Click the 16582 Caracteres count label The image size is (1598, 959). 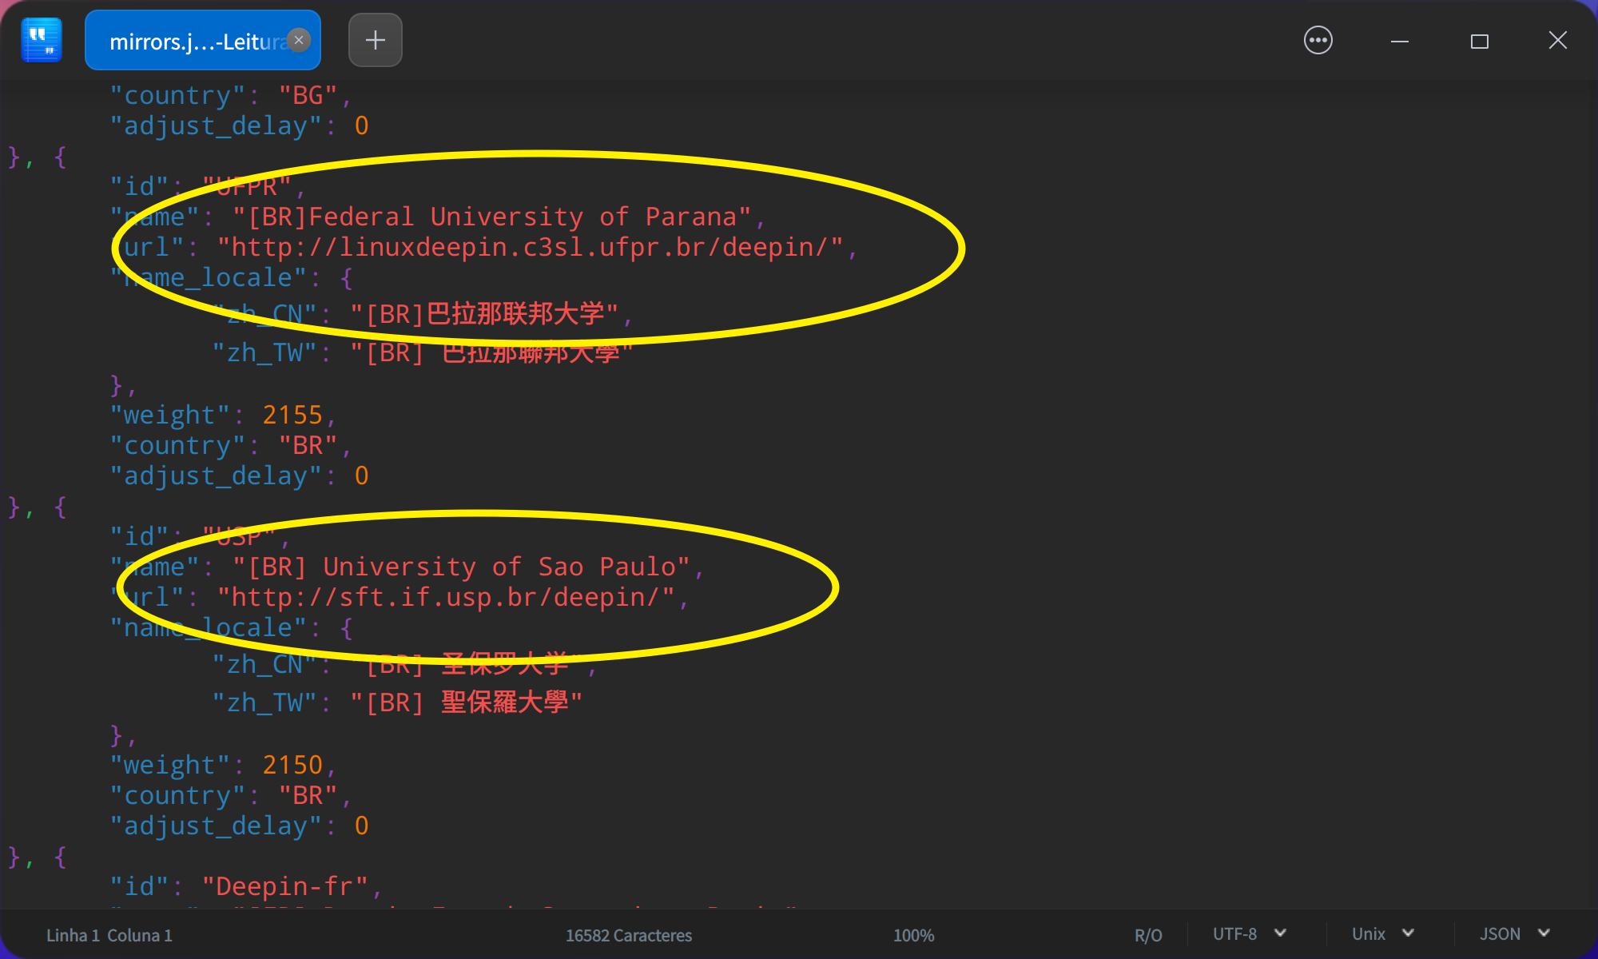pos(628,935)
